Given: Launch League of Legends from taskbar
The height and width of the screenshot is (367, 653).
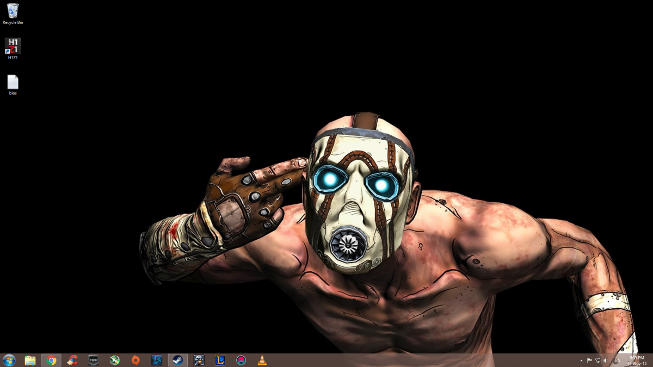Looking at the screenshot, I should click(x=220, y=360).
